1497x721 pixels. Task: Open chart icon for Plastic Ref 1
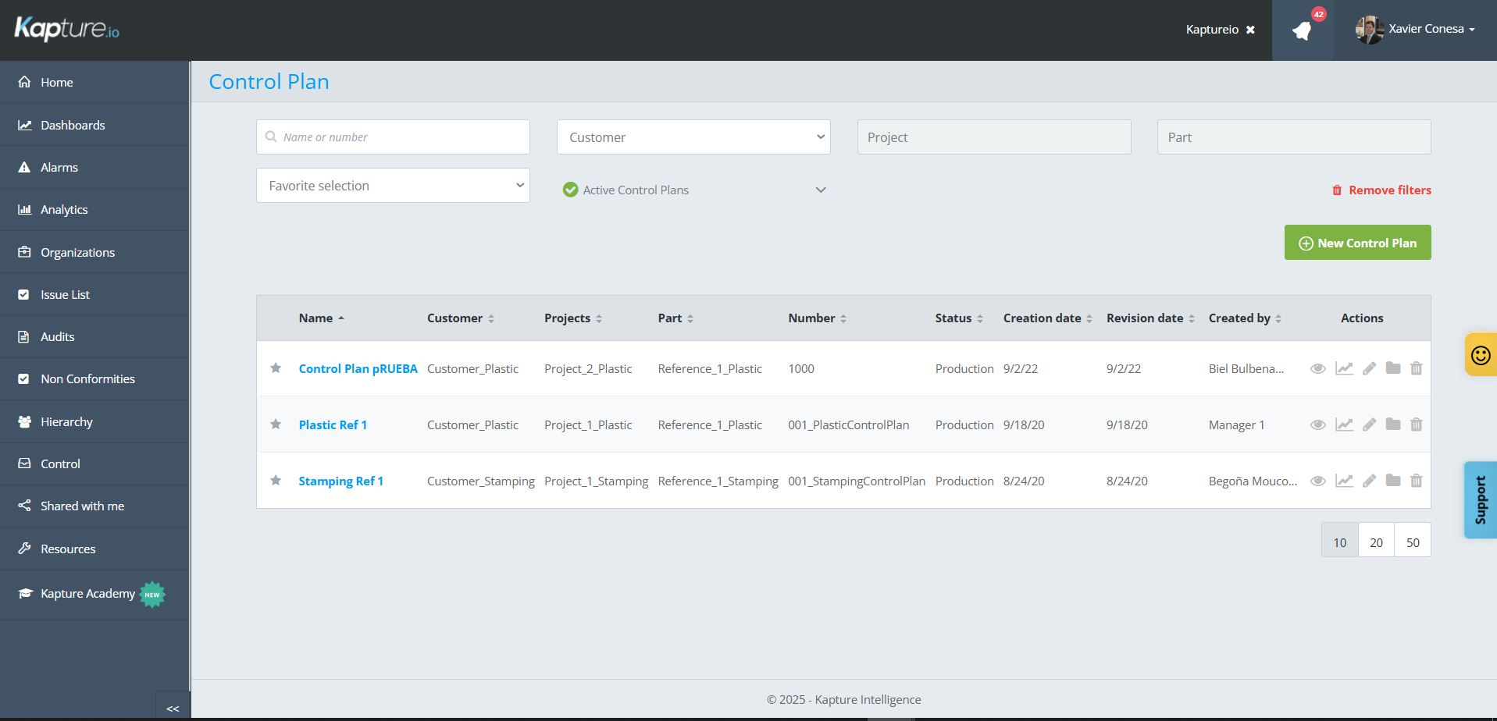click(x=1344, y=424)
